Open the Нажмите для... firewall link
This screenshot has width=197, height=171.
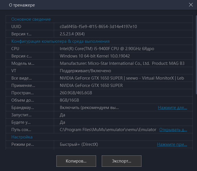coord(172,108)
